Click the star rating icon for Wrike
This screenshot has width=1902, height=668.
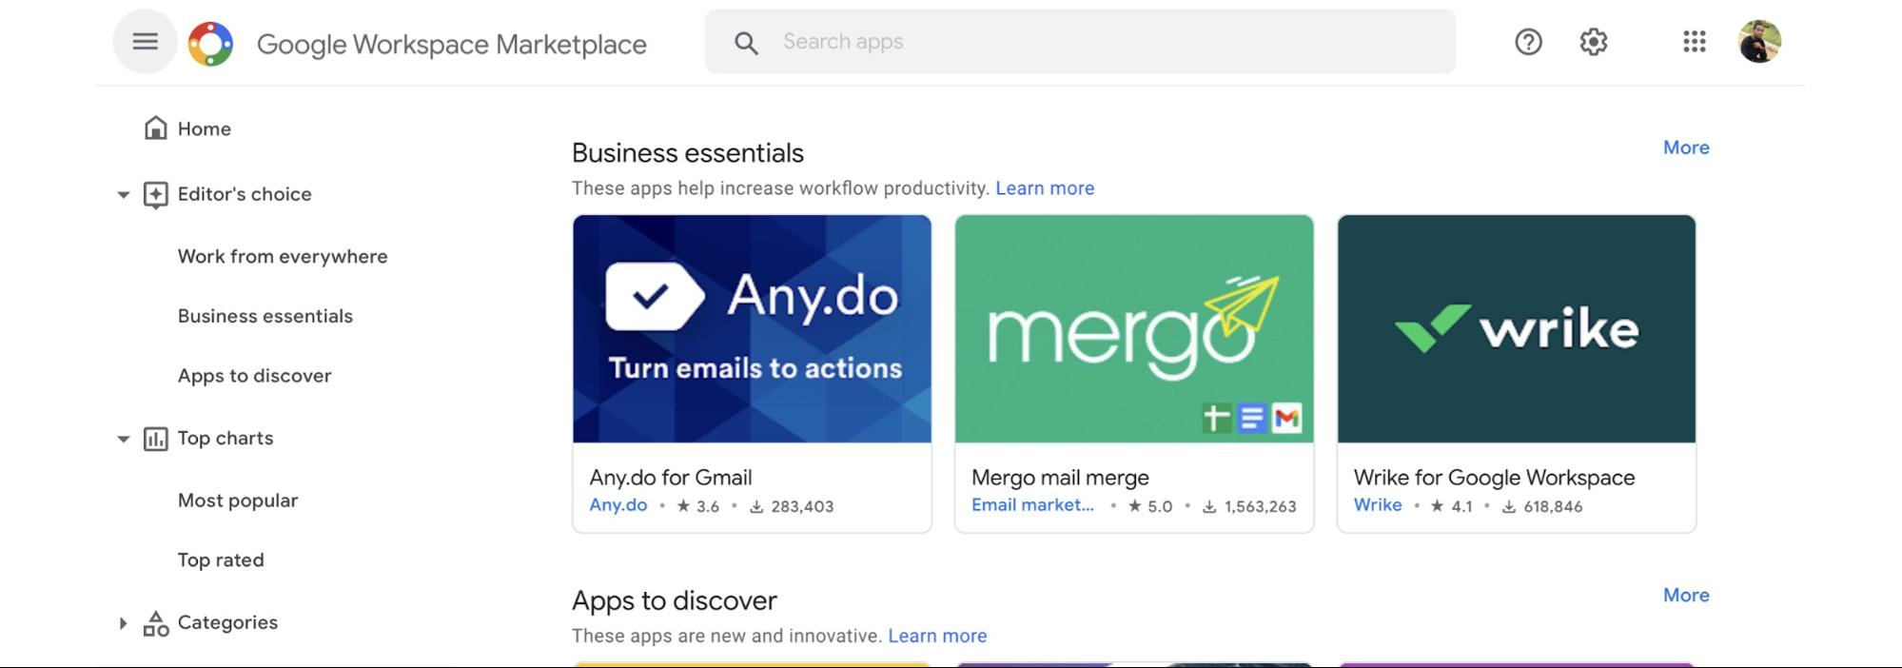1438,506
